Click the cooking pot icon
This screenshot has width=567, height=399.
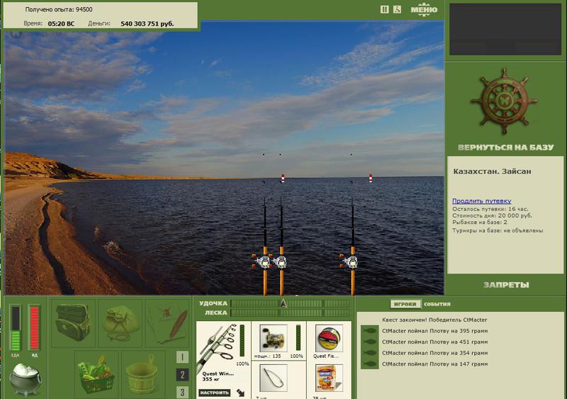click(x=25, y=379)
